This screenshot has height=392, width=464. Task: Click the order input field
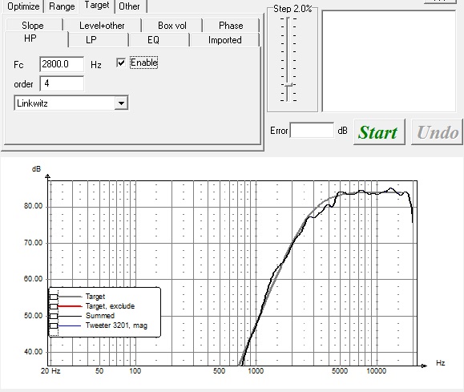[x=62, y=83]
